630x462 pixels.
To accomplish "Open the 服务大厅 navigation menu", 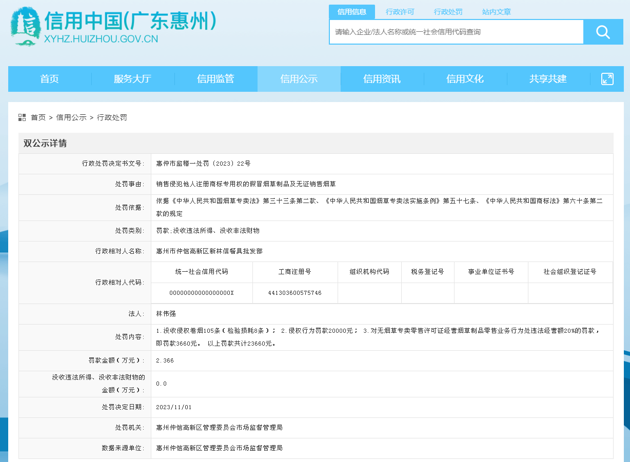I will [x=132, y=79].
